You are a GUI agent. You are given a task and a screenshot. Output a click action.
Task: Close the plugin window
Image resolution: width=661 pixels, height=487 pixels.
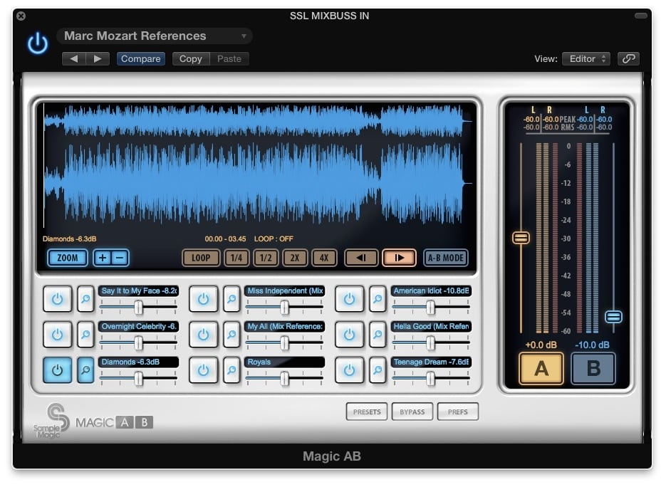pyautogui.click(x=21, y=16)
